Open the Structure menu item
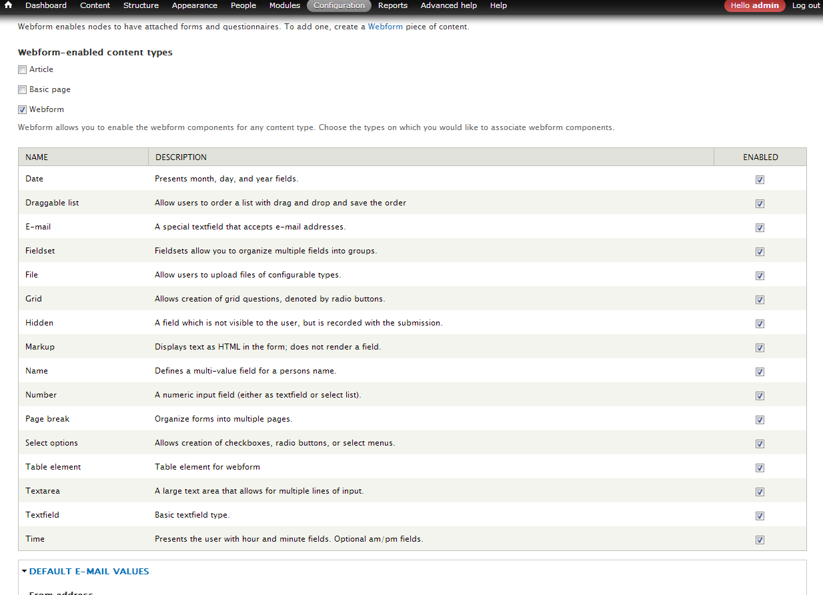 (141, 5)
